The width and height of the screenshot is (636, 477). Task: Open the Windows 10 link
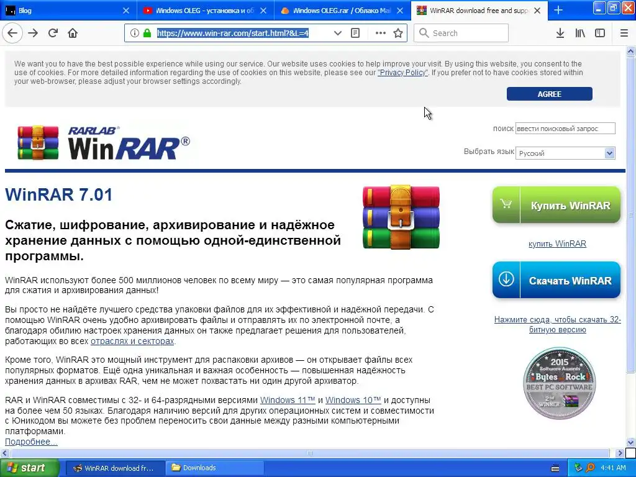353,400
